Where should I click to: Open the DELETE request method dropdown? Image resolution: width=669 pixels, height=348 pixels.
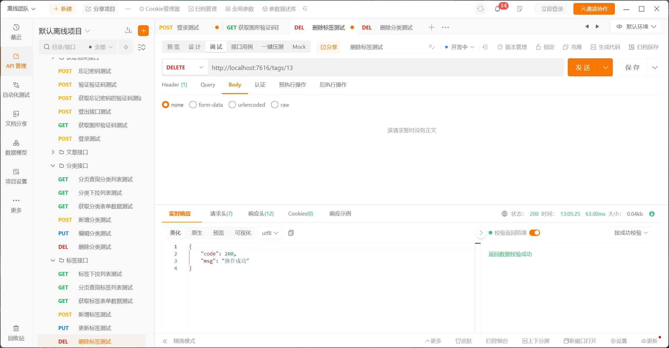[185, 68]
